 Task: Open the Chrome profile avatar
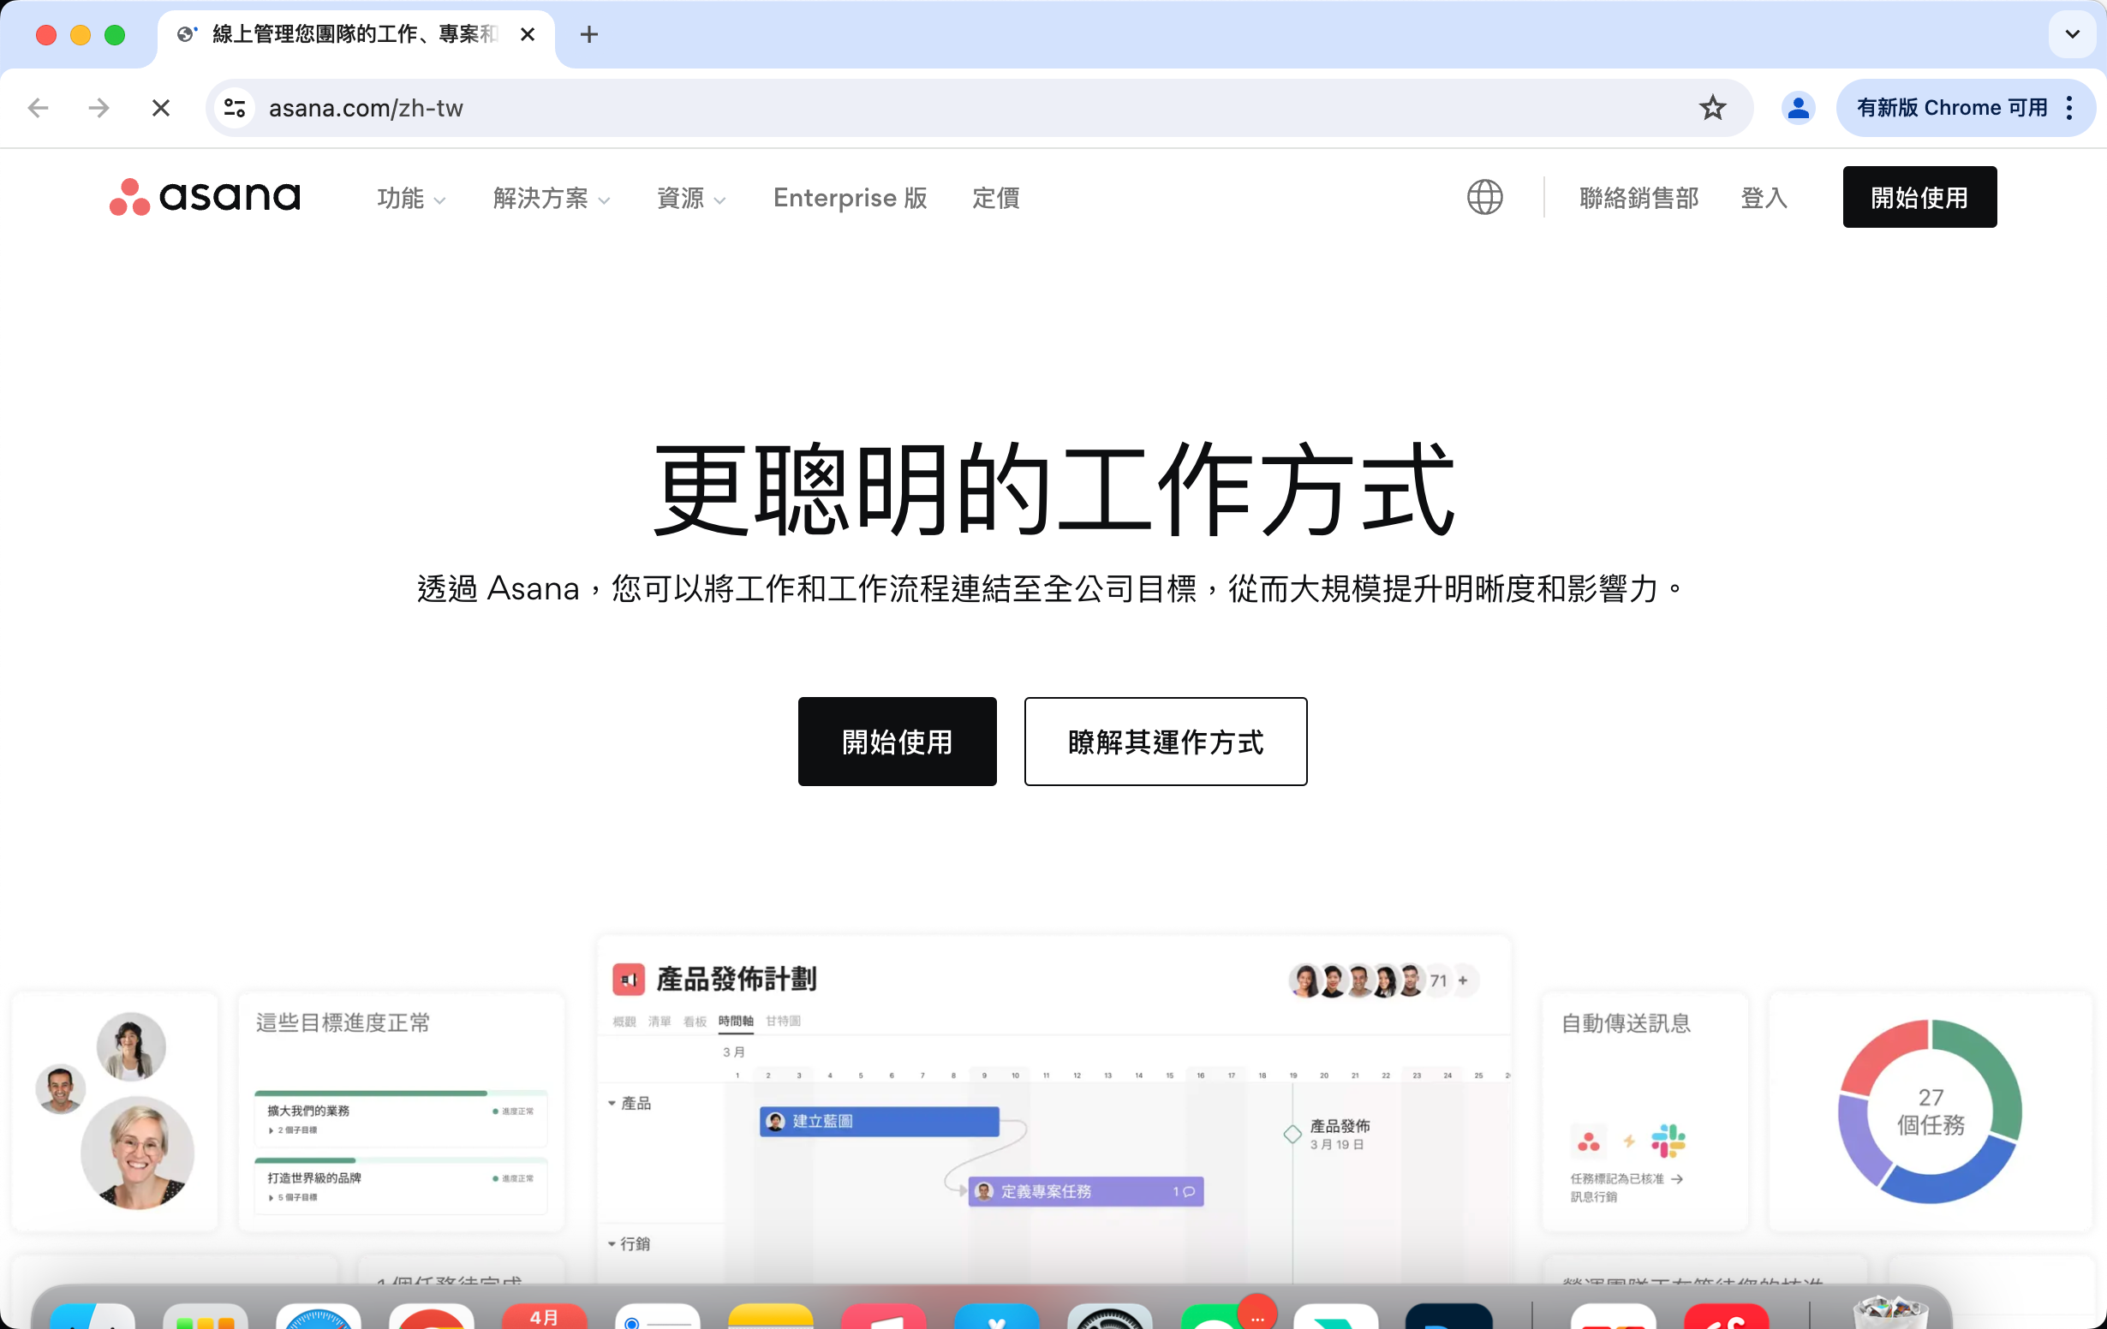(1798, 108)
